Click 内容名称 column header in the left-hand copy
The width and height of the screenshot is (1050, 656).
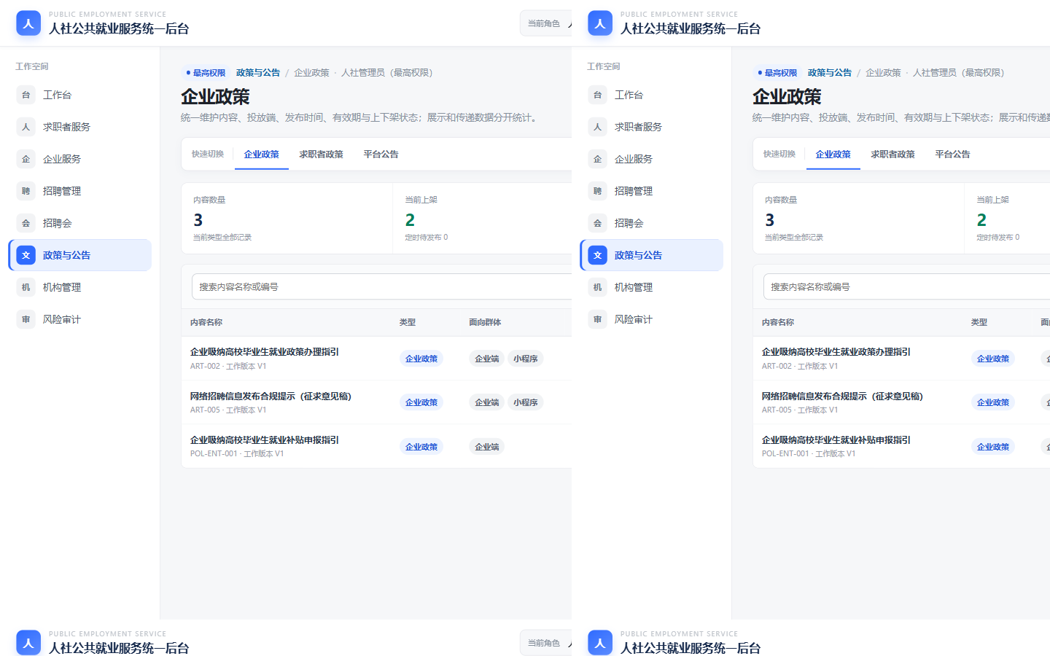click(206, 322)
